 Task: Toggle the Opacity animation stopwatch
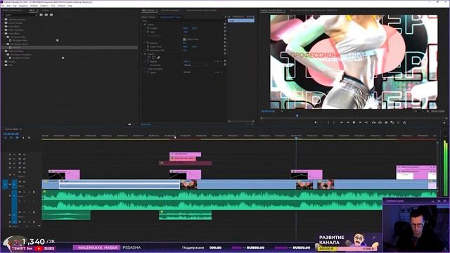tap(148, 61)
